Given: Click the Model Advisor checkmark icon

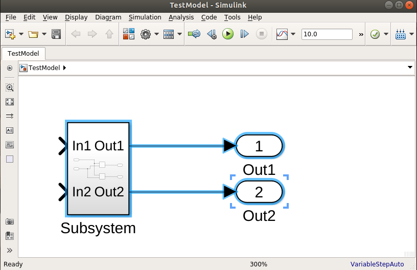Looking at the screenshot, I should [375, 34].
